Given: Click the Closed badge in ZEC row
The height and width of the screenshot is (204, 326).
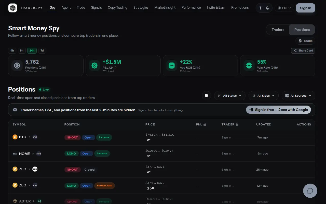Looking at the screenshot, I should tap(89, 170).
